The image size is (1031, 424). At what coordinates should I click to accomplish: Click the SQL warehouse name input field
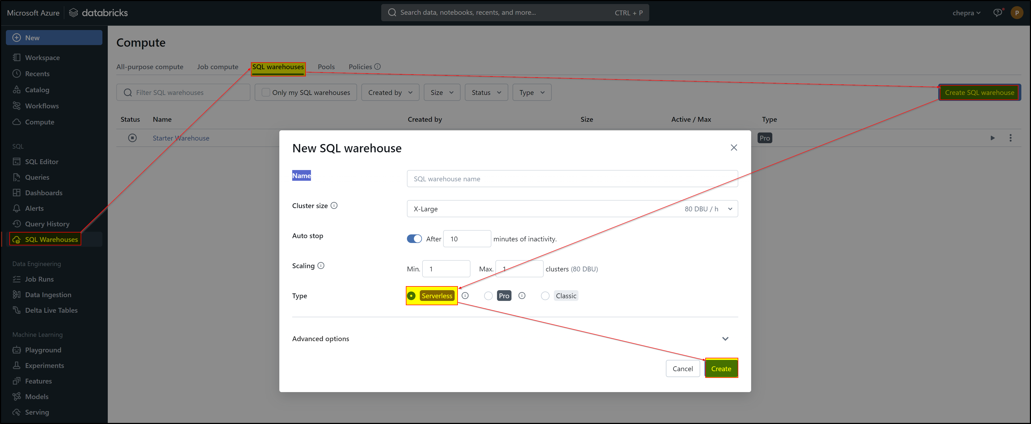(572, 179)
